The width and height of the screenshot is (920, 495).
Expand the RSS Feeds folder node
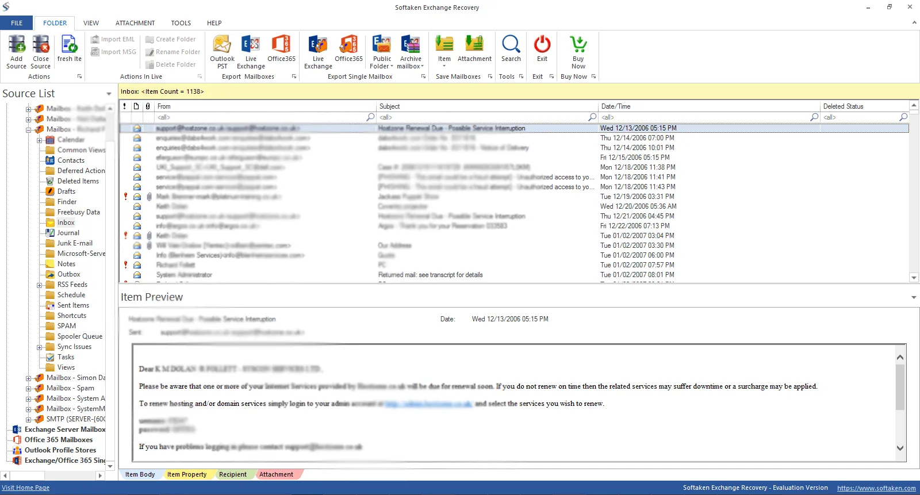(x=39, y=285)
